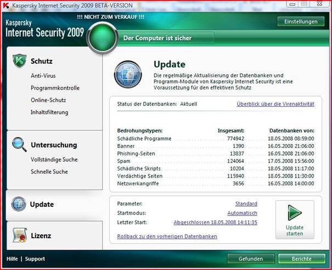Click the Status der Datenbanken Aktuell text
The height and width of the screenshot is (270, 332).
157,104
